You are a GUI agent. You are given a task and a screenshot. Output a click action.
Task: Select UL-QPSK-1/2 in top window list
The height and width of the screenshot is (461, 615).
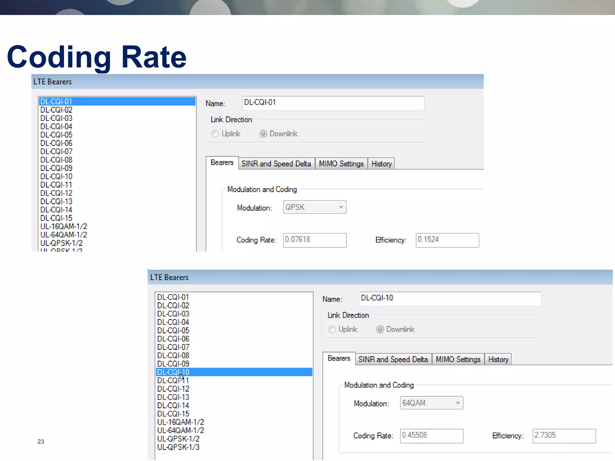[117, 243]
